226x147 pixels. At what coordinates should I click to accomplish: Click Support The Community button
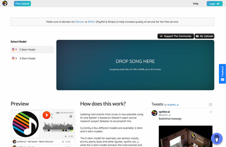pyautogui.click(x=175, y=36)
